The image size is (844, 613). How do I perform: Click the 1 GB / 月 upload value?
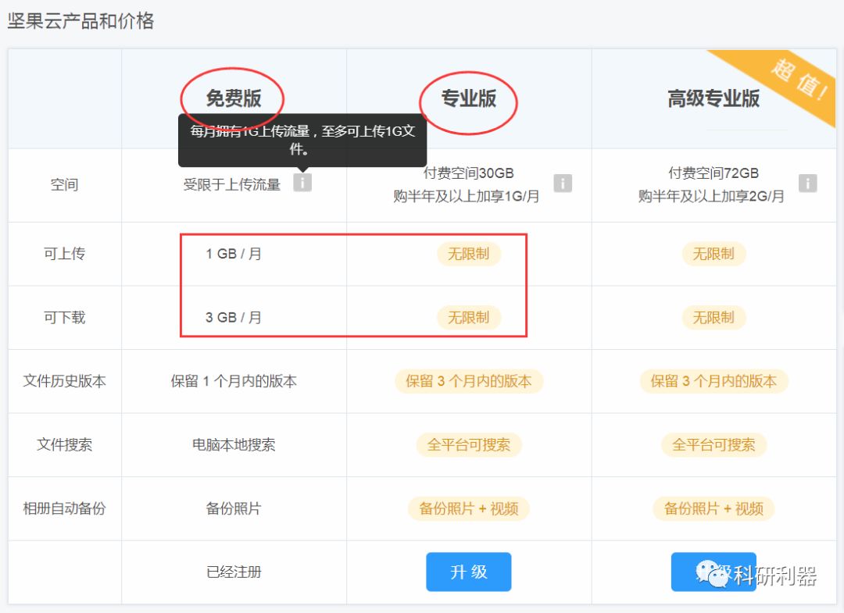pyautogui.click(x=233, y=253)
